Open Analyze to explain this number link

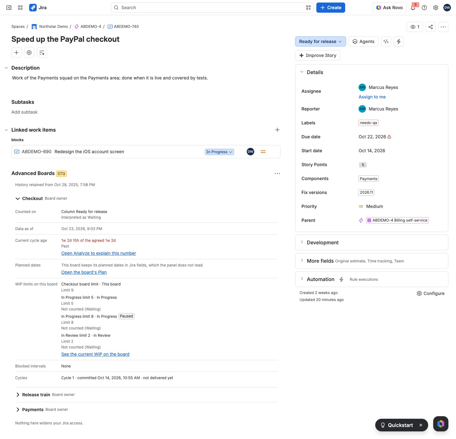(x=98, y=253)
